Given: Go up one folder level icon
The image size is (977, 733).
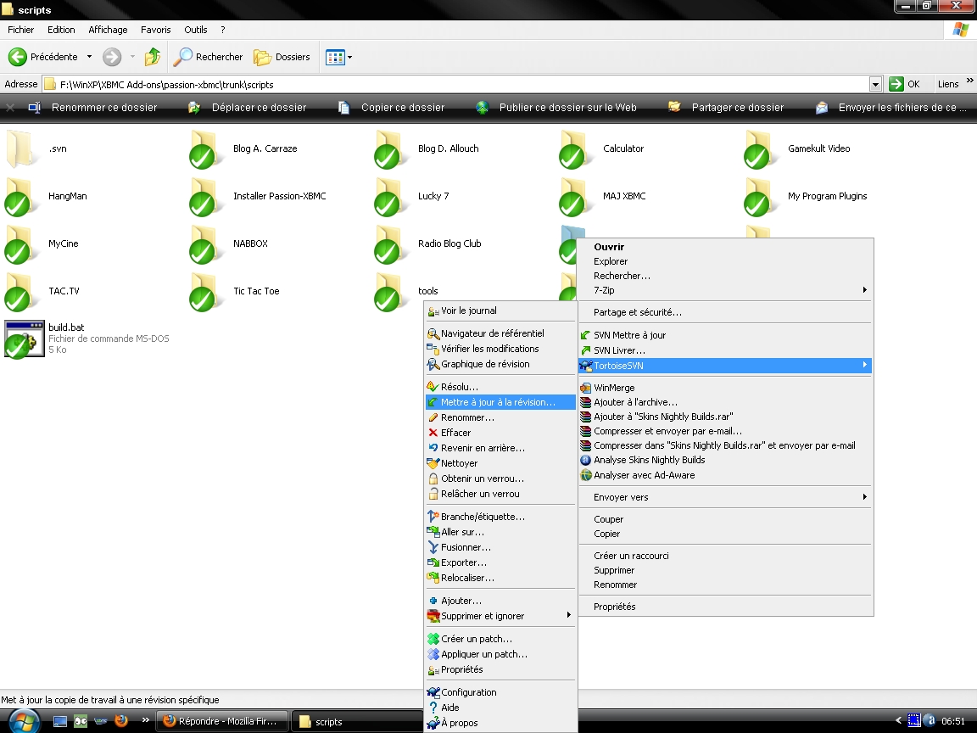Looking at the screenshot, I should (x=152, y=57).
